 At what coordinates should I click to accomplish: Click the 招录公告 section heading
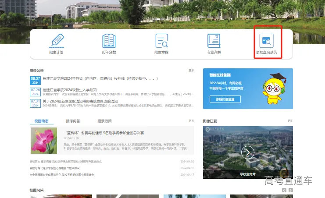[37, 71]
